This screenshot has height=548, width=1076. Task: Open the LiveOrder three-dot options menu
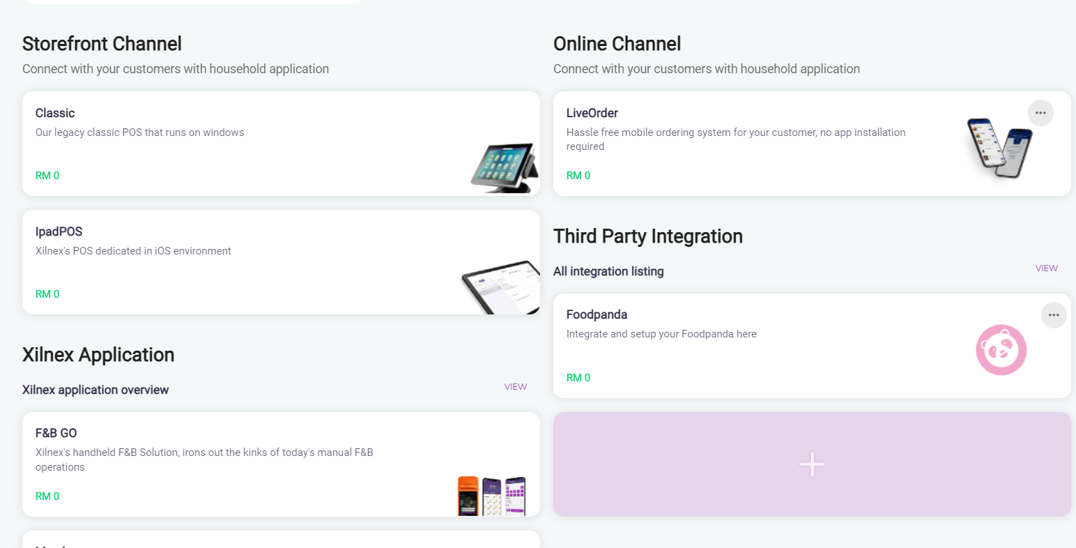pos(1040,113)
